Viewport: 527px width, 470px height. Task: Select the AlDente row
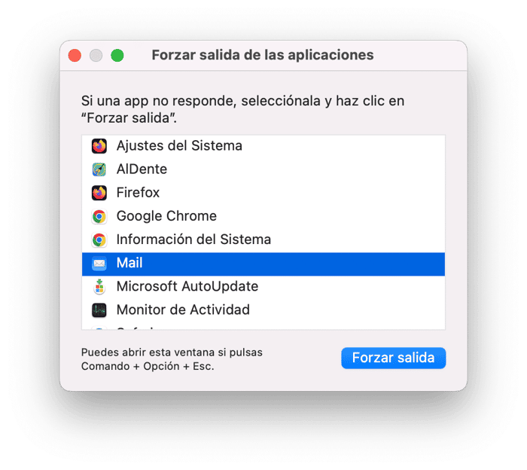pos(263,169)
